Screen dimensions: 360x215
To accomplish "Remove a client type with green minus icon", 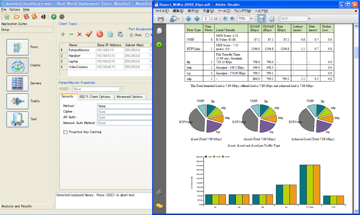I will click(x=71, y=34).
